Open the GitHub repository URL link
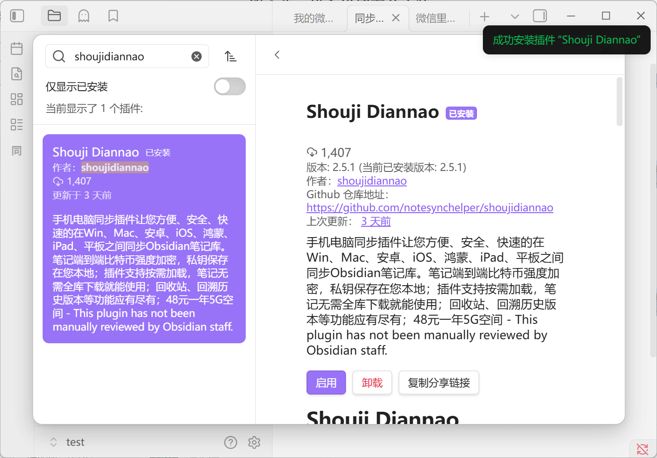Viewport: 657px width, 458px height. [430, 208]
